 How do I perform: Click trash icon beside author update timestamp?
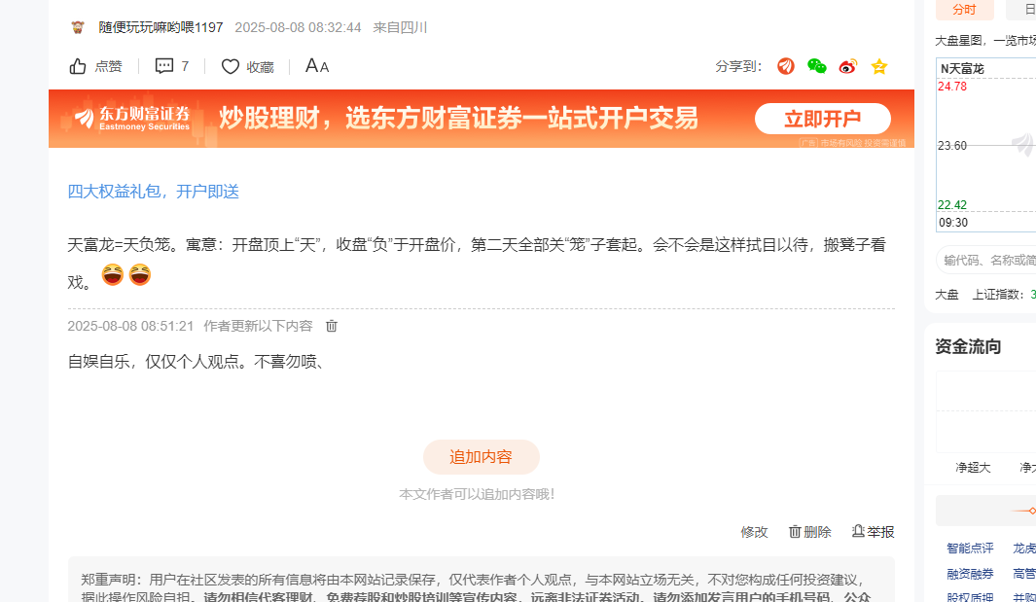coord(332,326)
